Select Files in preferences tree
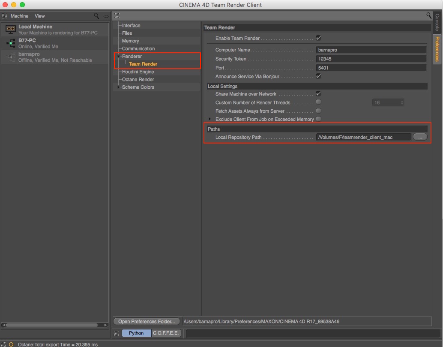Viewport: 443px width, 347px height. click(127, 33)
